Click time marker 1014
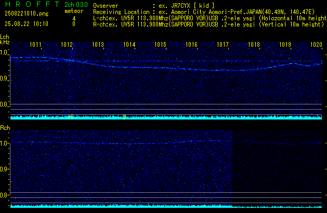 coord(129,45)
